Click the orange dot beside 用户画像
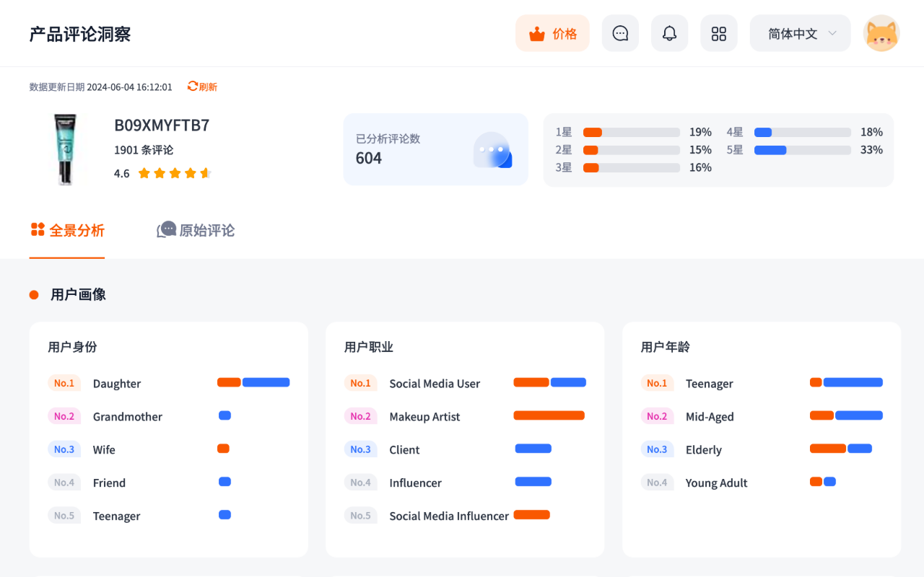 click(x=32, y=294)
